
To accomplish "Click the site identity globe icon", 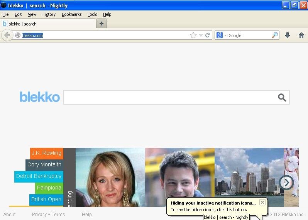I will [18, 35].
